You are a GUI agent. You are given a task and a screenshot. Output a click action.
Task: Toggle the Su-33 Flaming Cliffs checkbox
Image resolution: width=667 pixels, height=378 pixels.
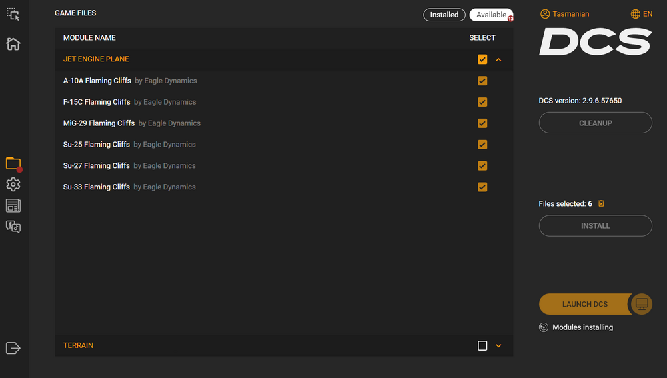482,187
